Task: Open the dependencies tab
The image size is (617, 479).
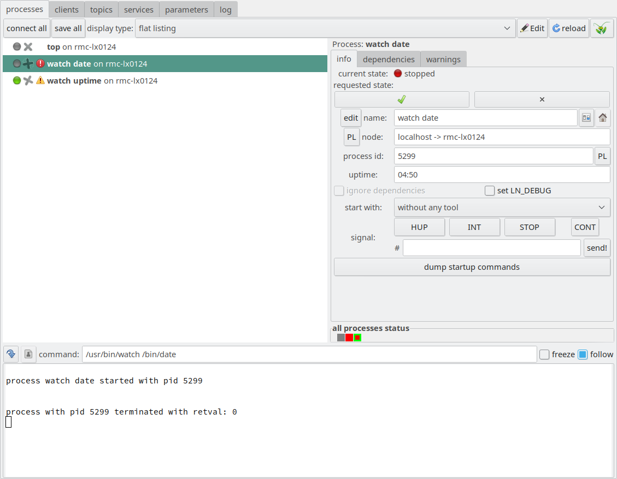Action: (x=389, y=60)
